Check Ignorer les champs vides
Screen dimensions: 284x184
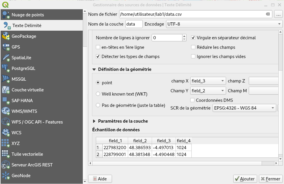[193, 57]
